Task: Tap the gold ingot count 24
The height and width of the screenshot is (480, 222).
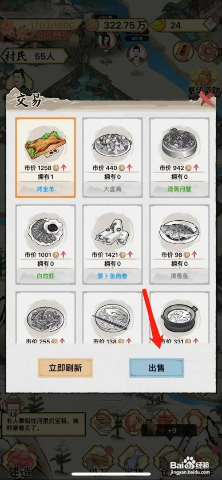Action: tap(182, 25)
